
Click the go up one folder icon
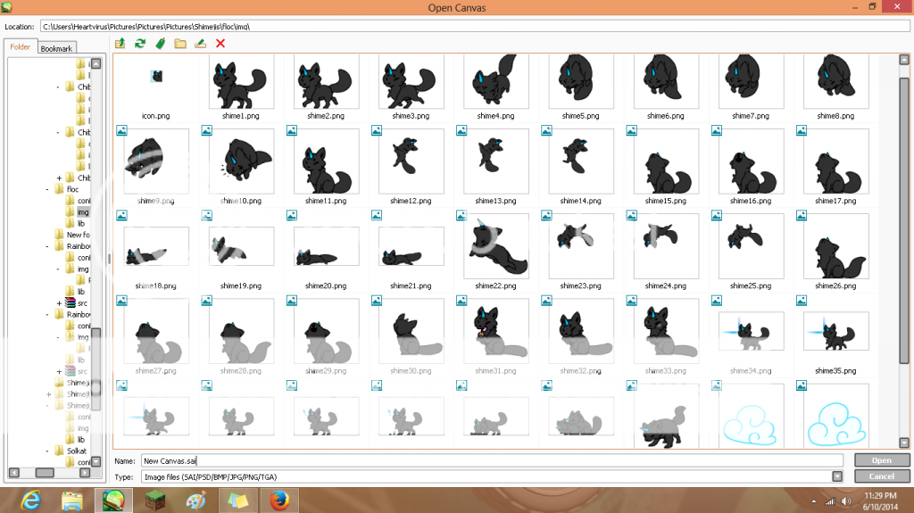pyautogui.click(x=120, y=43)
